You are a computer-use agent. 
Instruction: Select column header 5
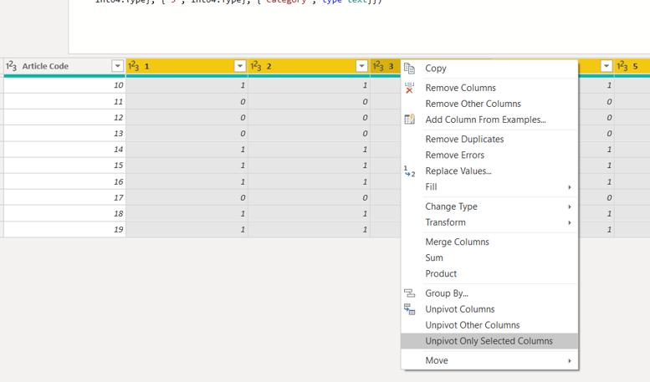[x=632, y=66]
